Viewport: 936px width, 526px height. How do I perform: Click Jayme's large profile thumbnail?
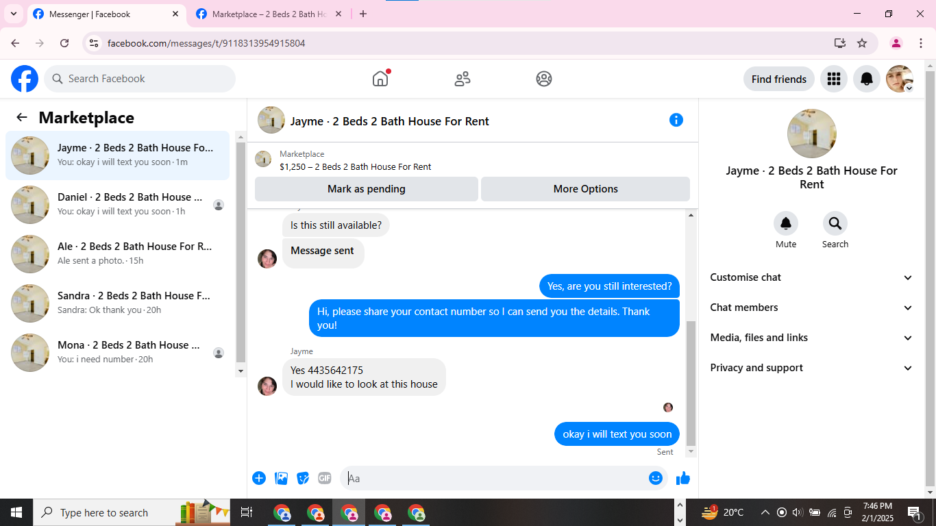tap(812, 134)
